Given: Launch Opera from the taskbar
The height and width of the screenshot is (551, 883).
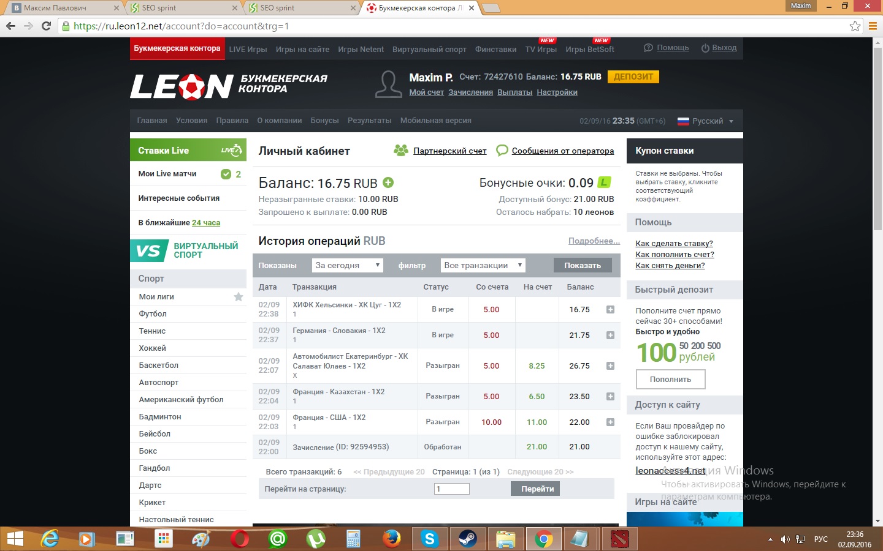Looking at the screenshot, I should (x=240, y=539).
